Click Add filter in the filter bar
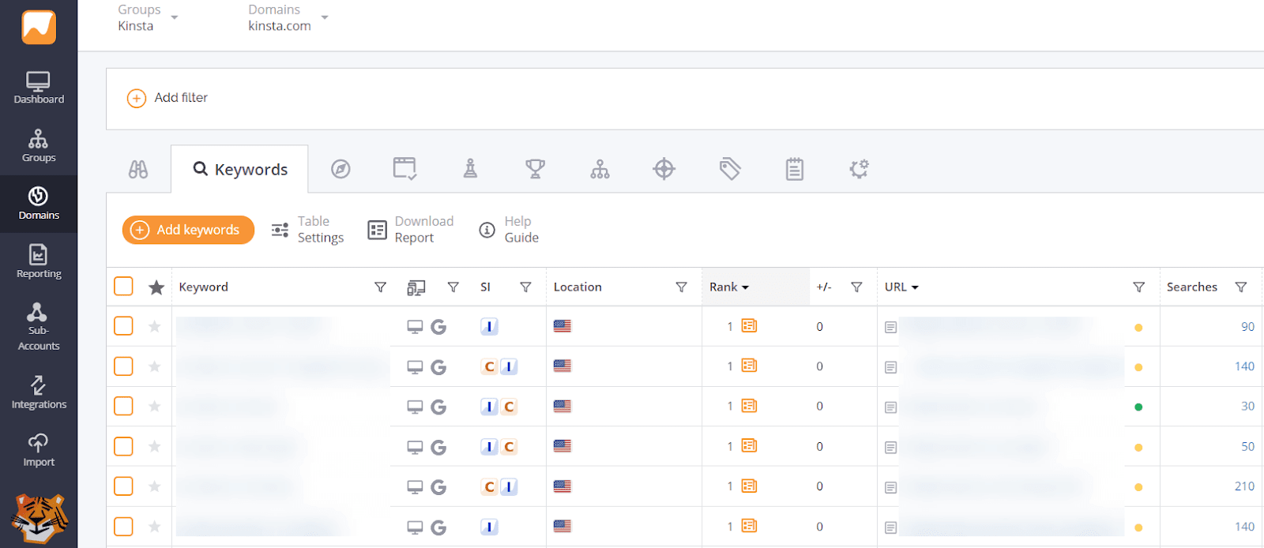The image size is (1264, 548). click(x=167, y=98)
